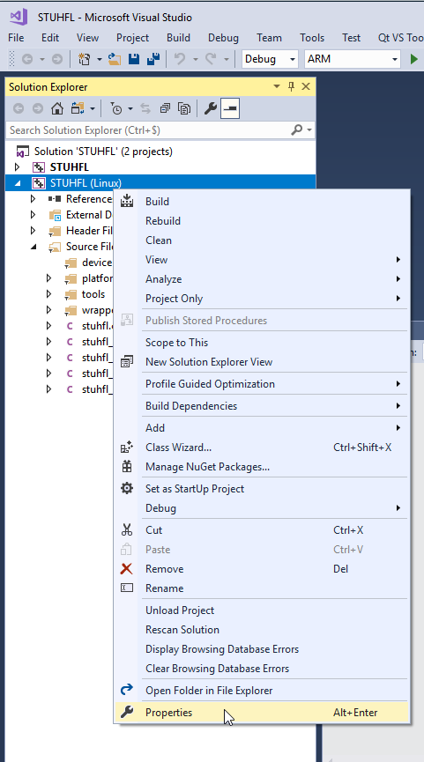Screen dimensions: 424x762
Task: Open the Debug configuration dropdown
Action: [270, 59]
